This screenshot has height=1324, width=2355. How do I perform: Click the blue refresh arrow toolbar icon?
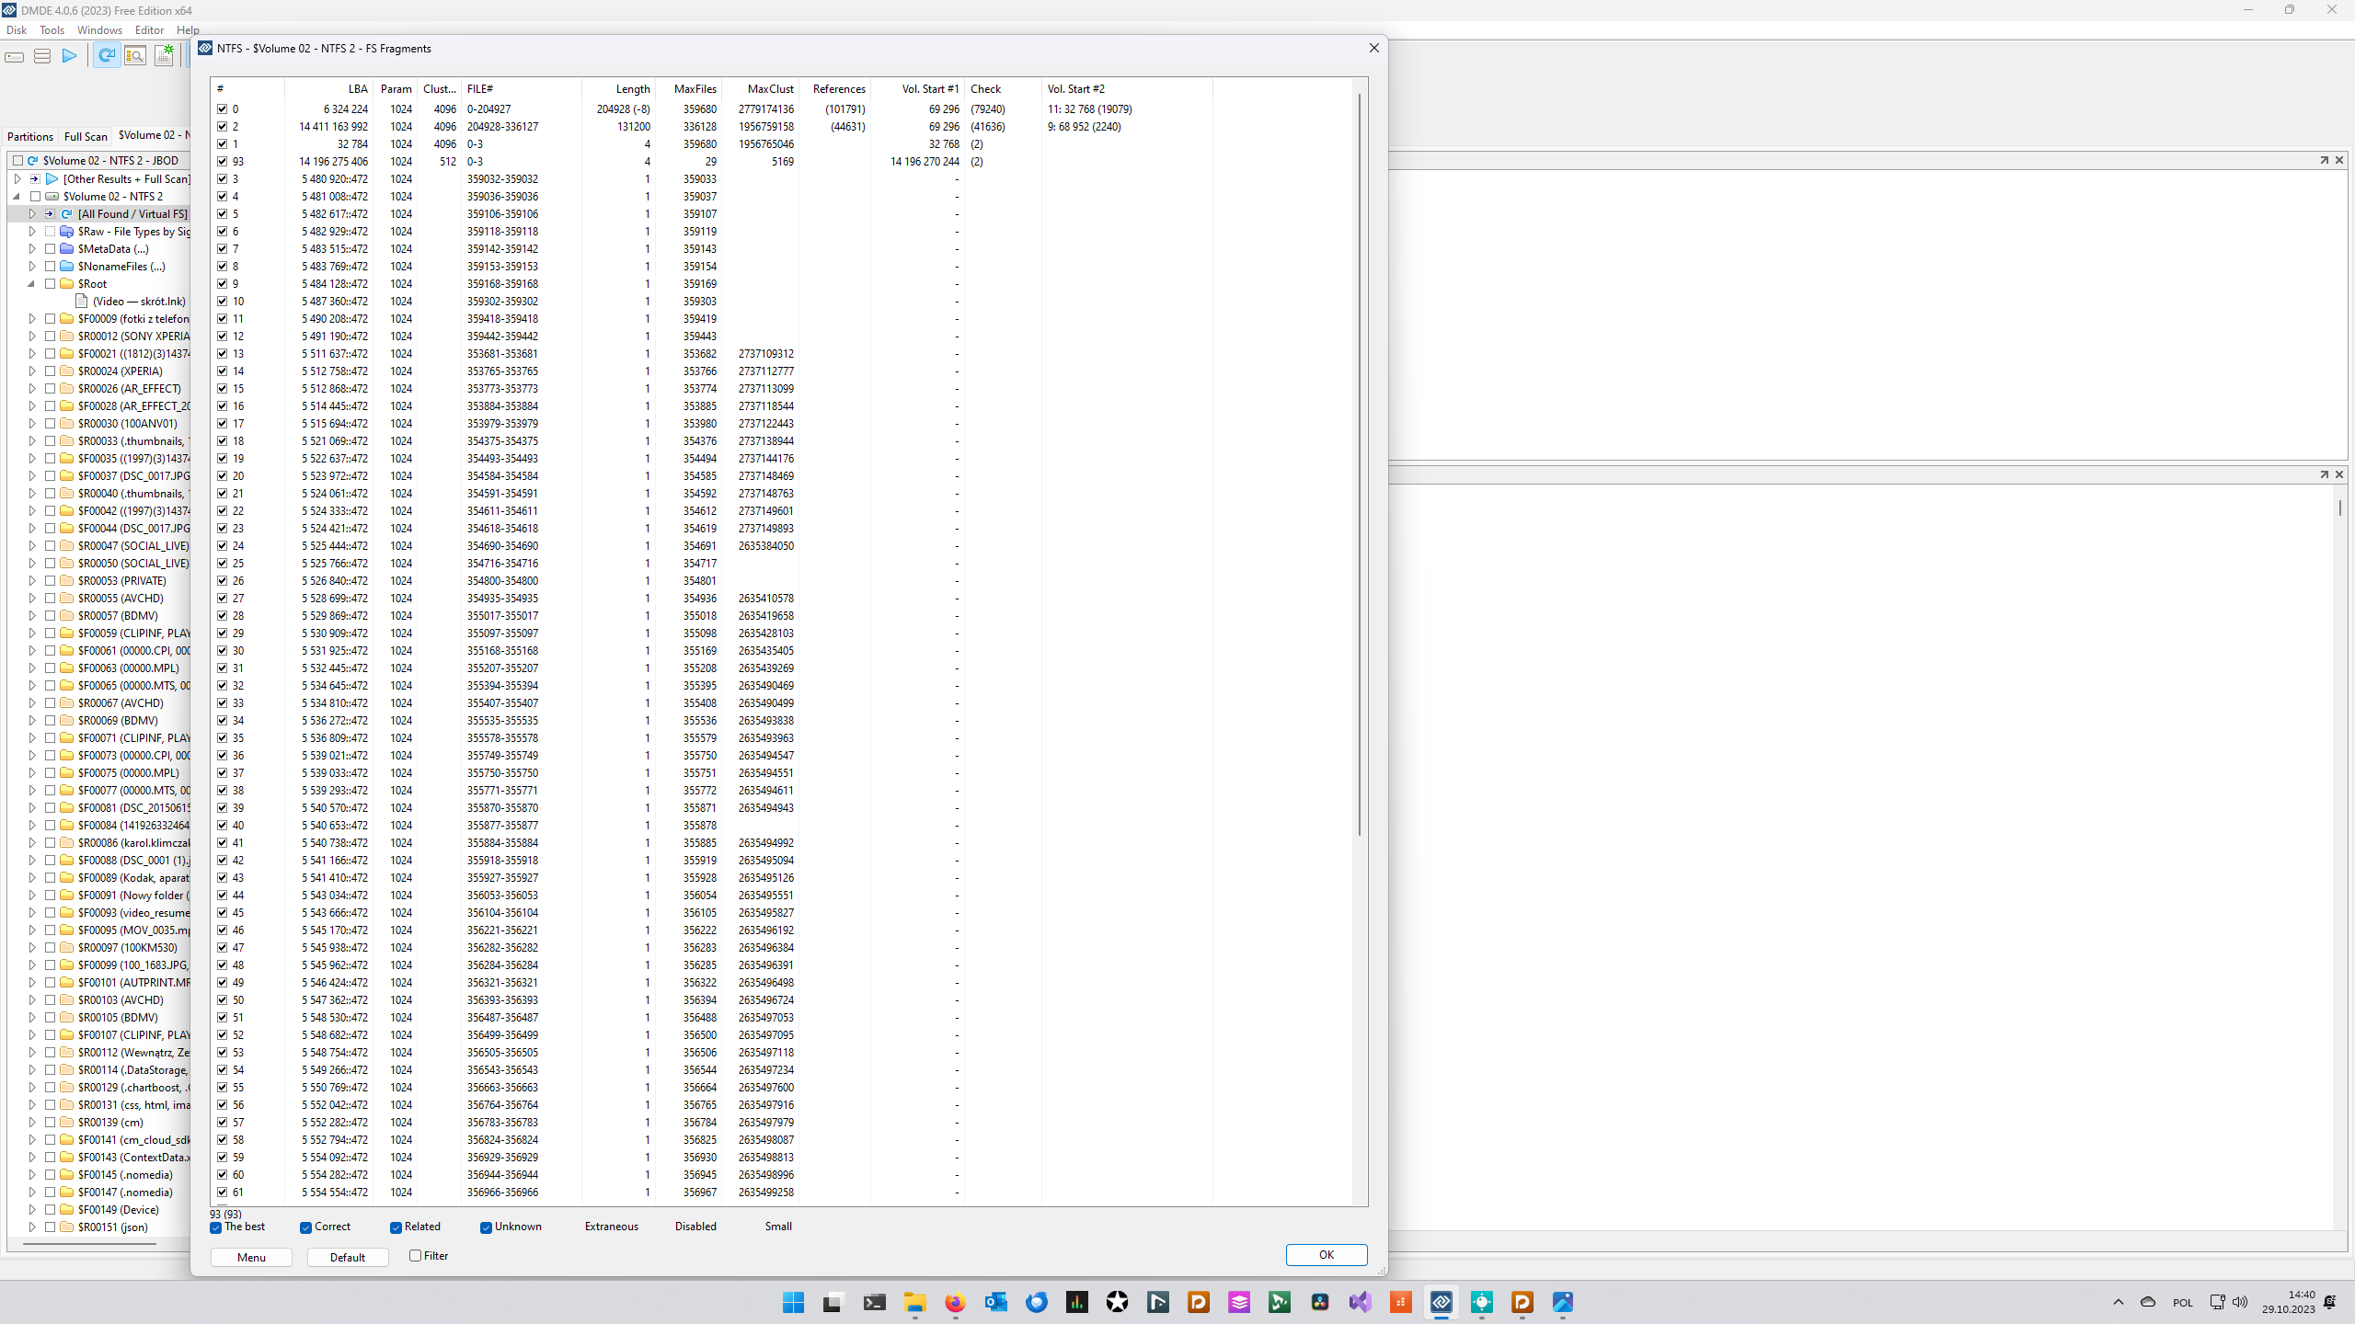point(107,56)
